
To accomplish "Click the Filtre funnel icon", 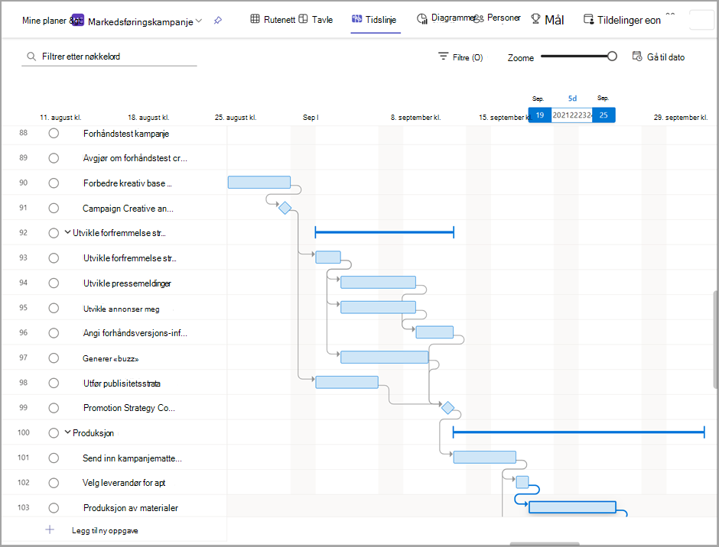I will [x=443, y=57].
